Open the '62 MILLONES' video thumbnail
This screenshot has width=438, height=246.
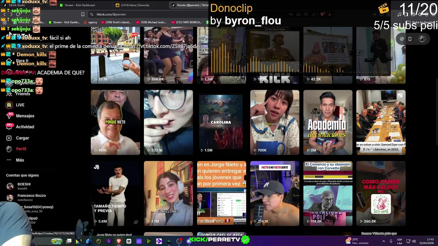point(168,193)
